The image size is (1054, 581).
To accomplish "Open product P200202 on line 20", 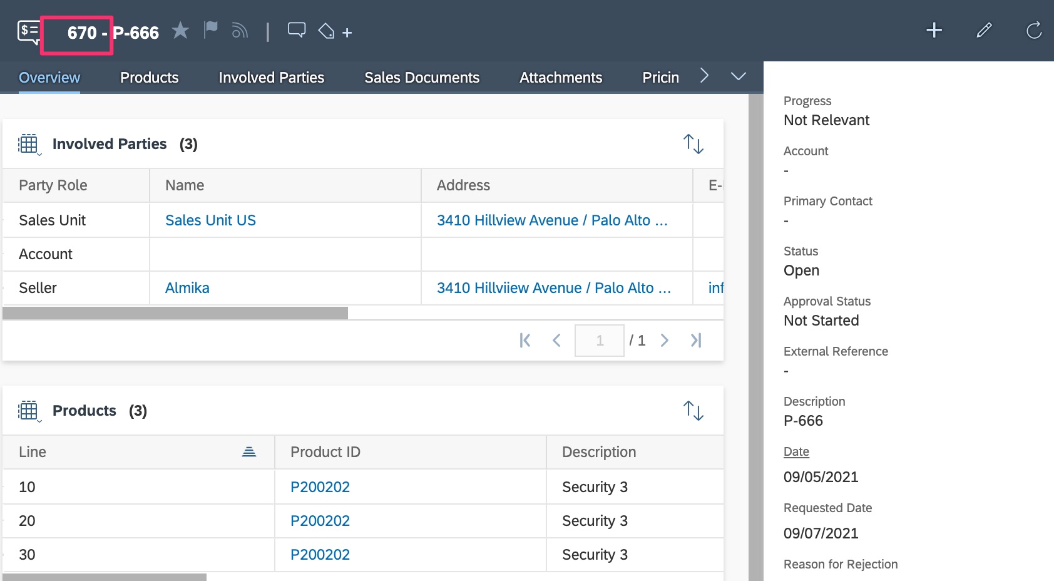I will coord(320,521).
